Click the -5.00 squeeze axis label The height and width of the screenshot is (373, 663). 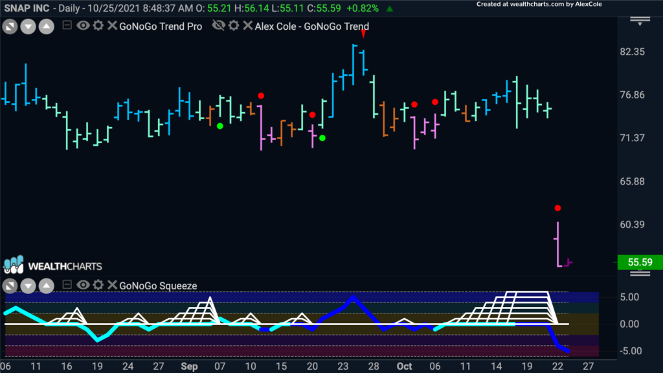[629, 351]
